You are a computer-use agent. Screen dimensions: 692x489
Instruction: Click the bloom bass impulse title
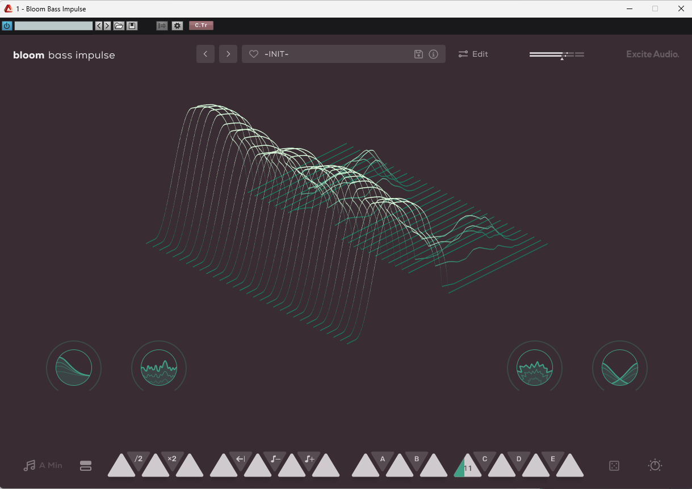pos(64,55)
